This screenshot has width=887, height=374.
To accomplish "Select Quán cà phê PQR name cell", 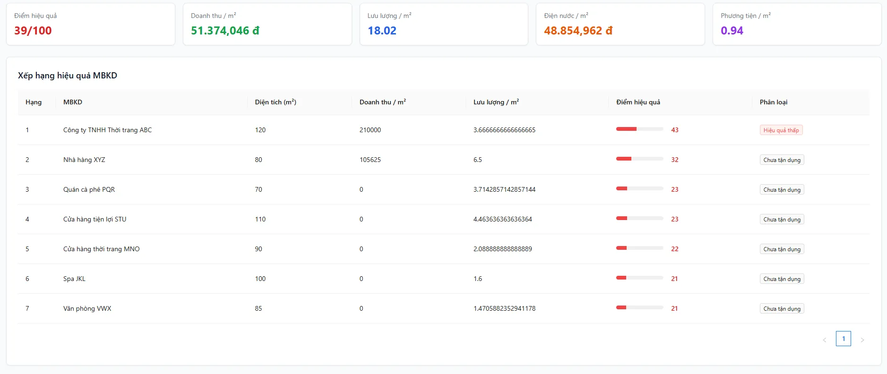I will [x=89, y=189].
